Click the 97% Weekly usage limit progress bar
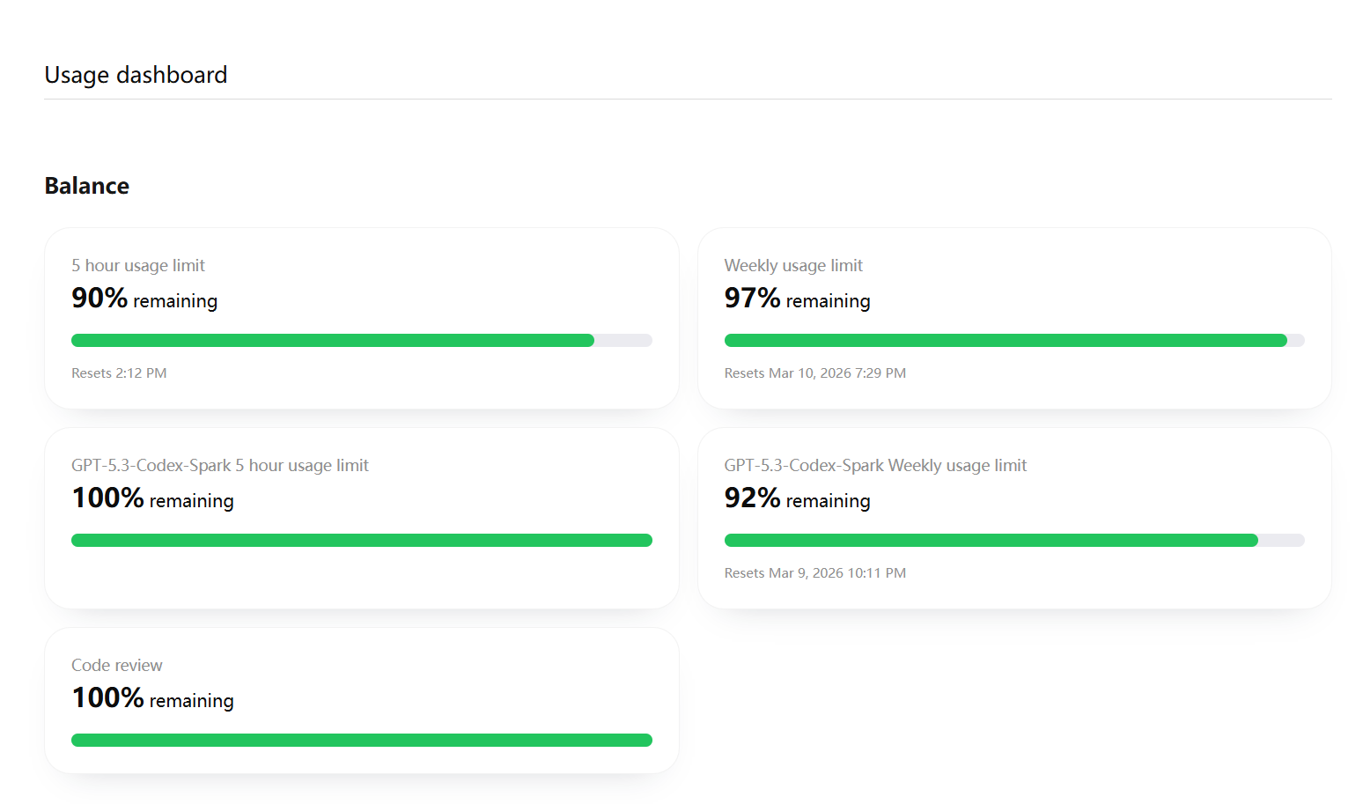 click(x=1013, y=341)
